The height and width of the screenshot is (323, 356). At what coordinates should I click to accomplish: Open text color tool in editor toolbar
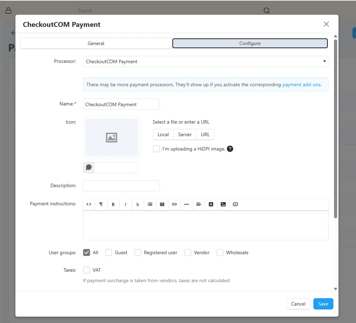211,204
